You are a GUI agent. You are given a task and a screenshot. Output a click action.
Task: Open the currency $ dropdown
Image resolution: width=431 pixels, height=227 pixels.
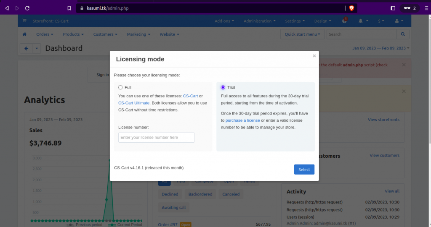[x=381, y=21]
